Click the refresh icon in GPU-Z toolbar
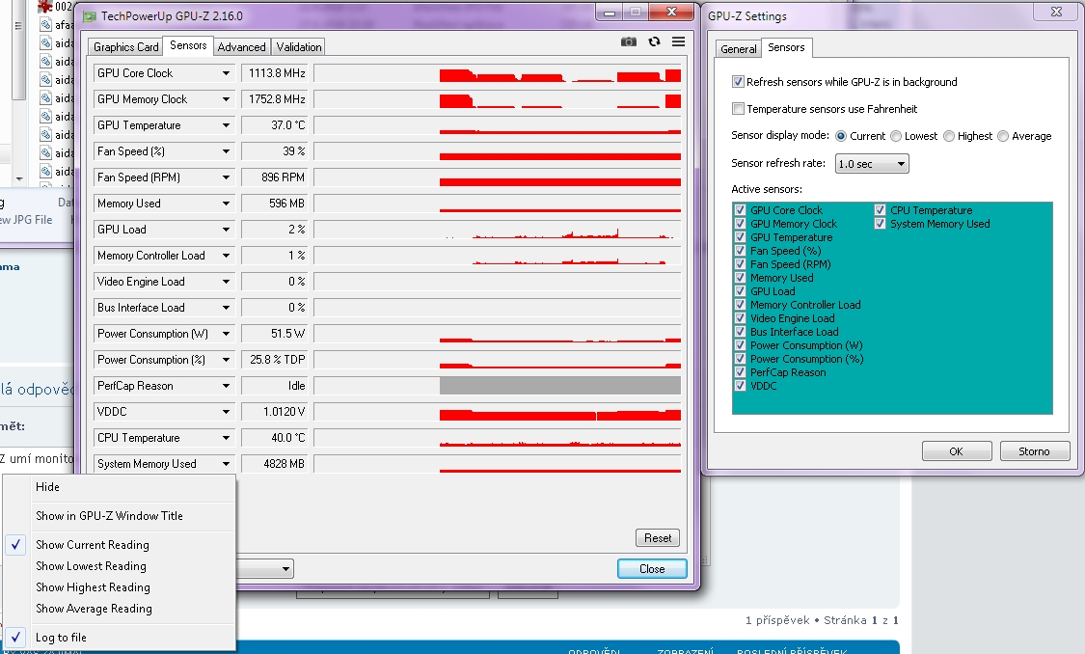 pos(654,42)
